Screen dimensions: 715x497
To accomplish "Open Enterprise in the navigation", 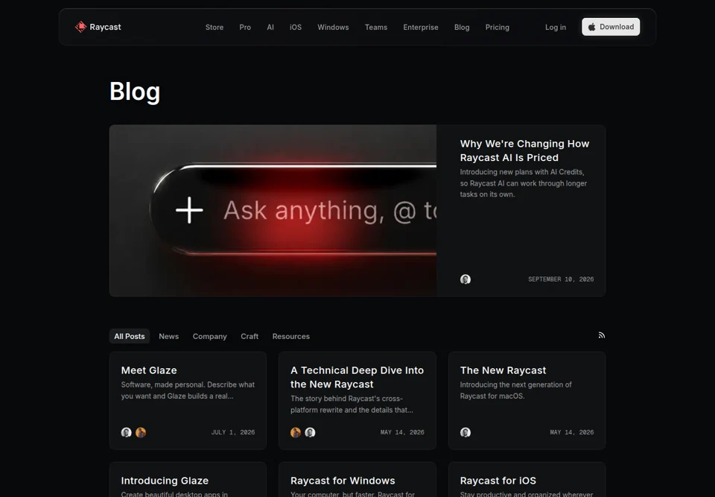I will pyautogui.click(x=420, y=28).
